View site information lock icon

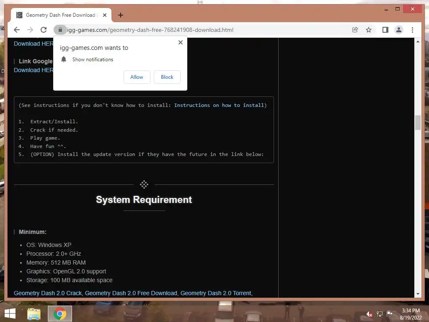(60, 30)
